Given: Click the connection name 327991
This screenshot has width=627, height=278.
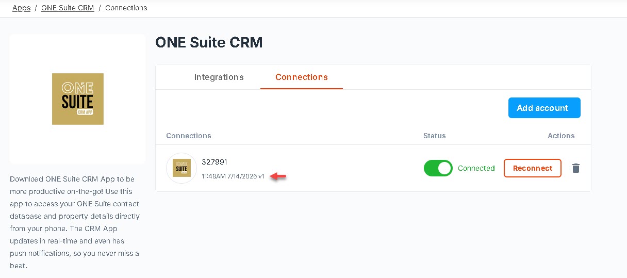Looking at the screenshot, I should [x=214, y=162].
